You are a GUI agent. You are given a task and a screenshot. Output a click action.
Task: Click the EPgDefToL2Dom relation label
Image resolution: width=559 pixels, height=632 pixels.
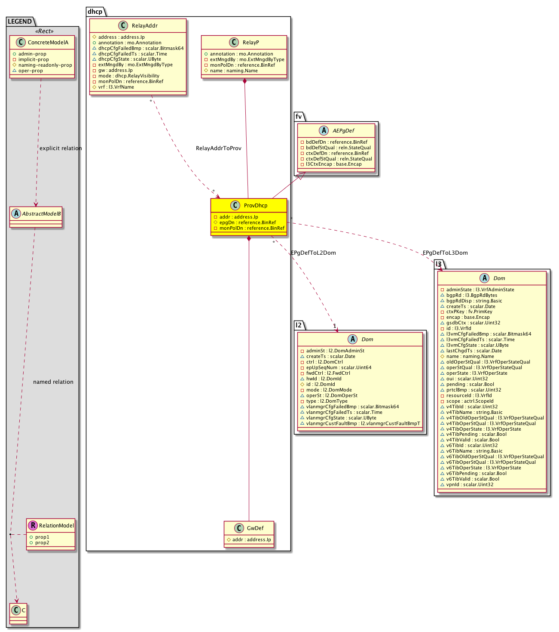tap(313, 253)
